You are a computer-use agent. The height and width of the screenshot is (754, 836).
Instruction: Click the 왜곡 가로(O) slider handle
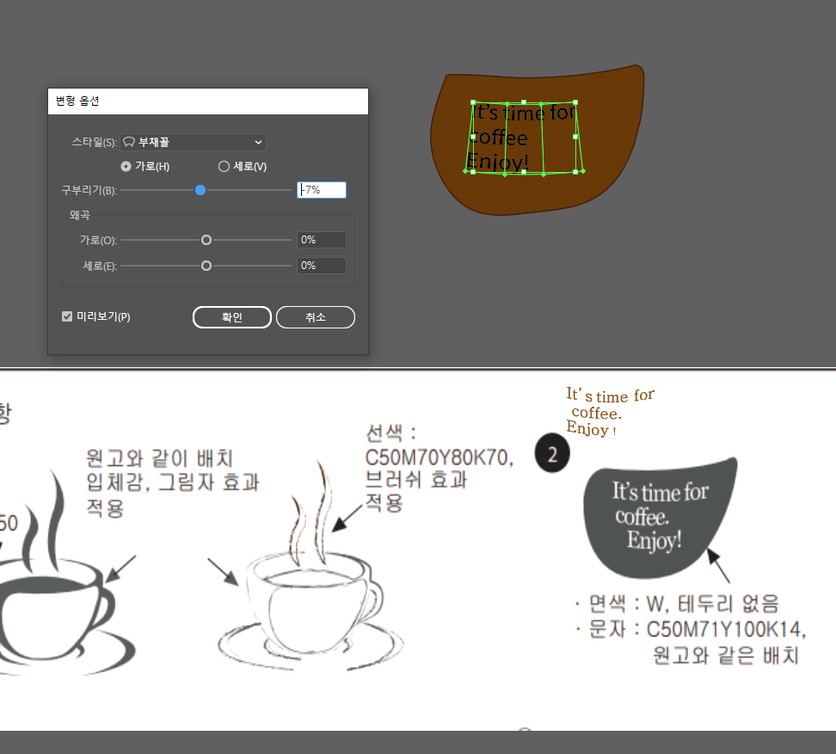pos(206,241)
